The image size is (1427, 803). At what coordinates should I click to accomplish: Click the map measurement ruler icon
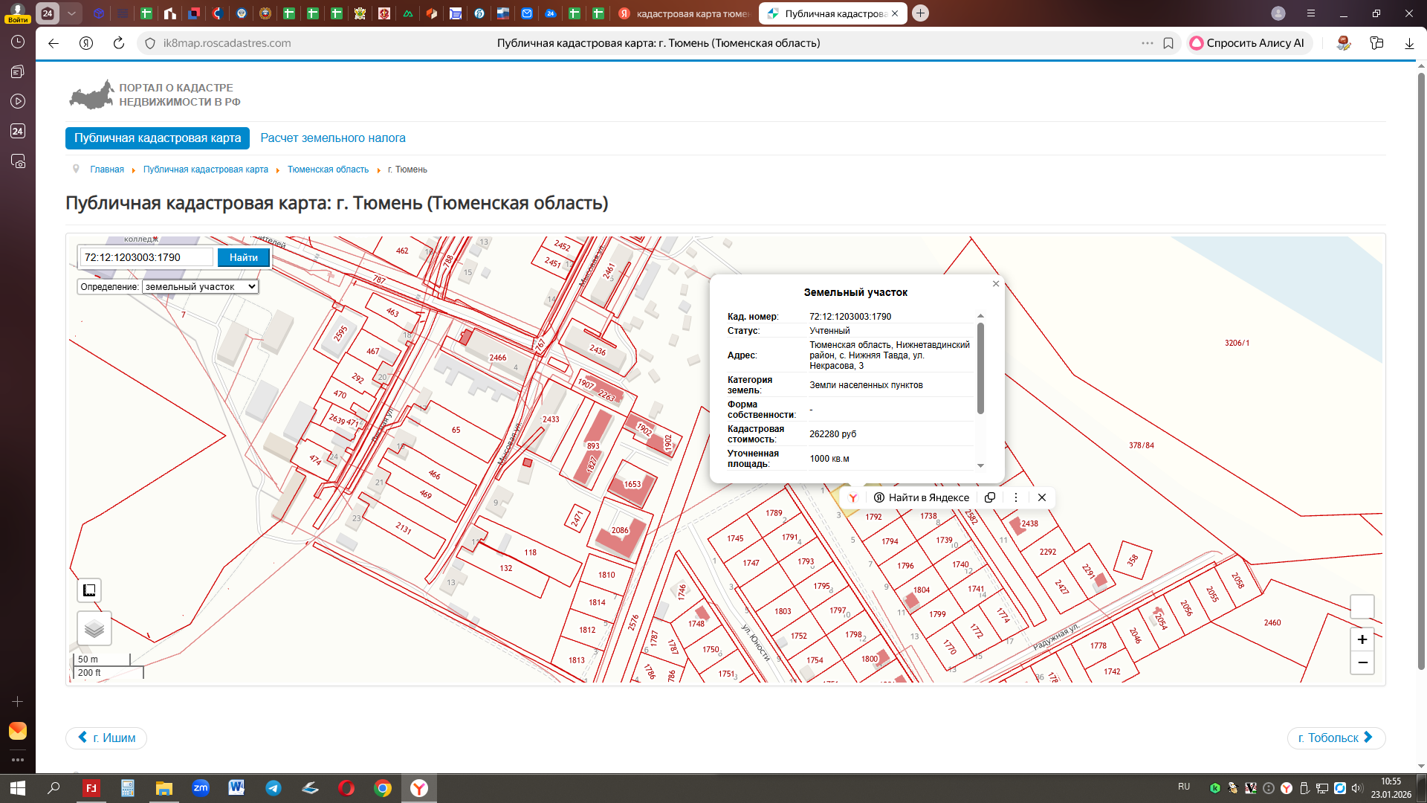[89, 590]
